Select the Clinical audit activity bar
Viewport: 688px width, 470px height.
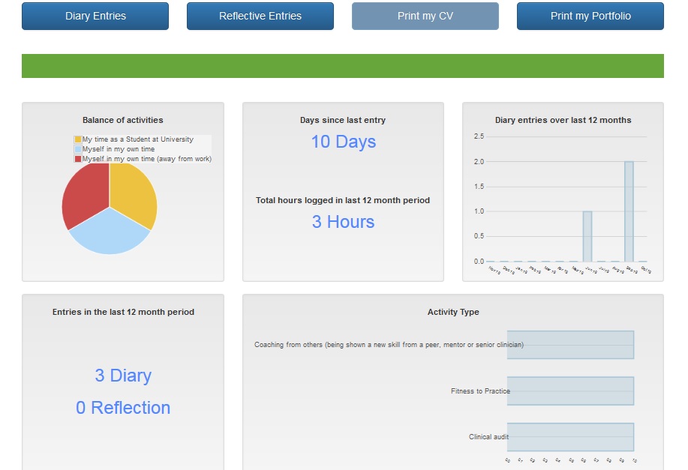tap(570, 437)
